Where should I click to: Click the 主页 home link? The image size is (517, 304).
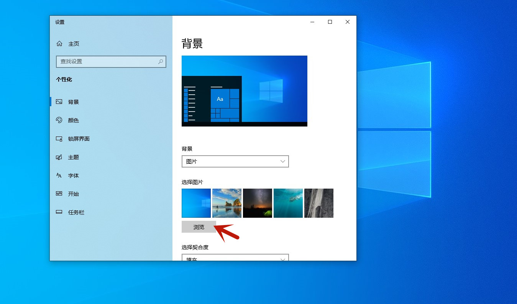(74, 44)
